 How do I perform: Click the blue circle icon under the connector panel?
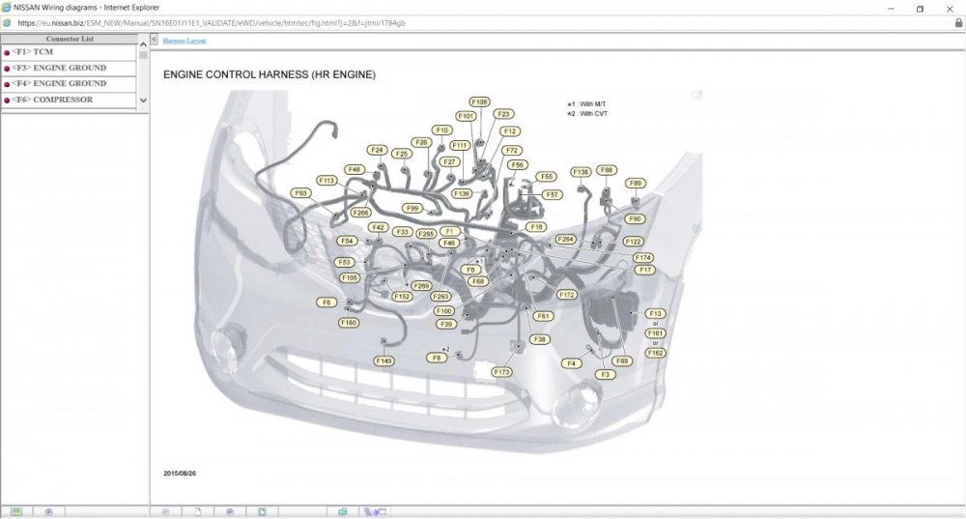(48, 512)
